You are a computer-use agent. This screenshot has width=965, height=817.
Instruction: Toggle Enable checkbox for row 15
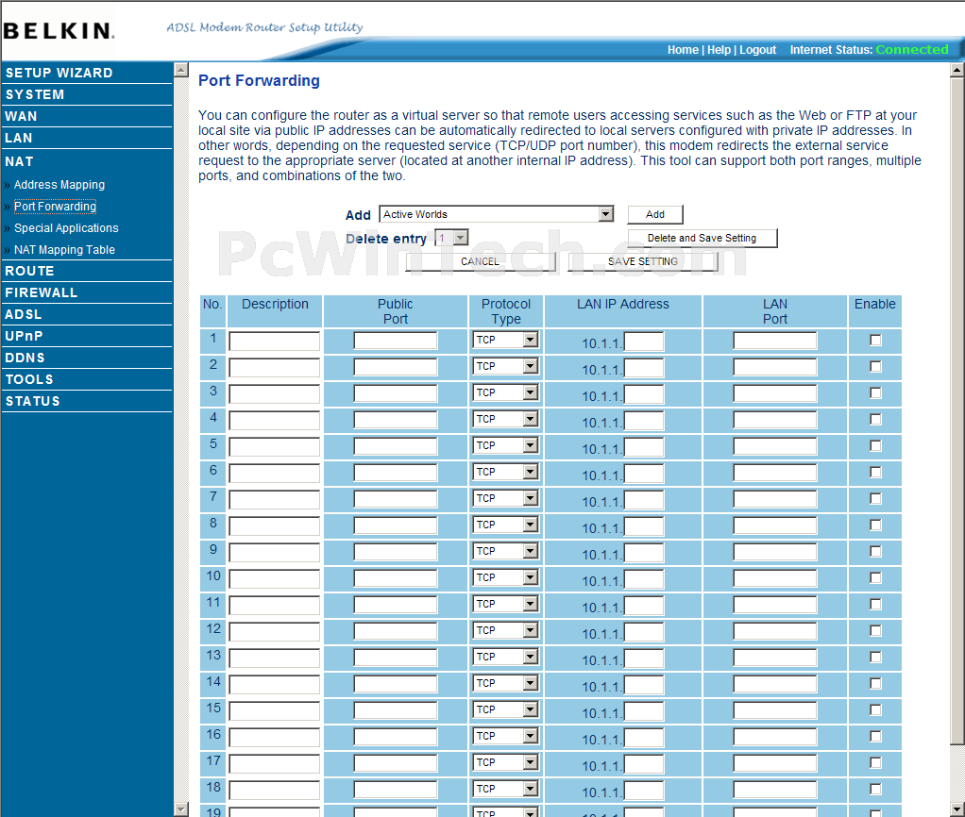coord(875,710)
